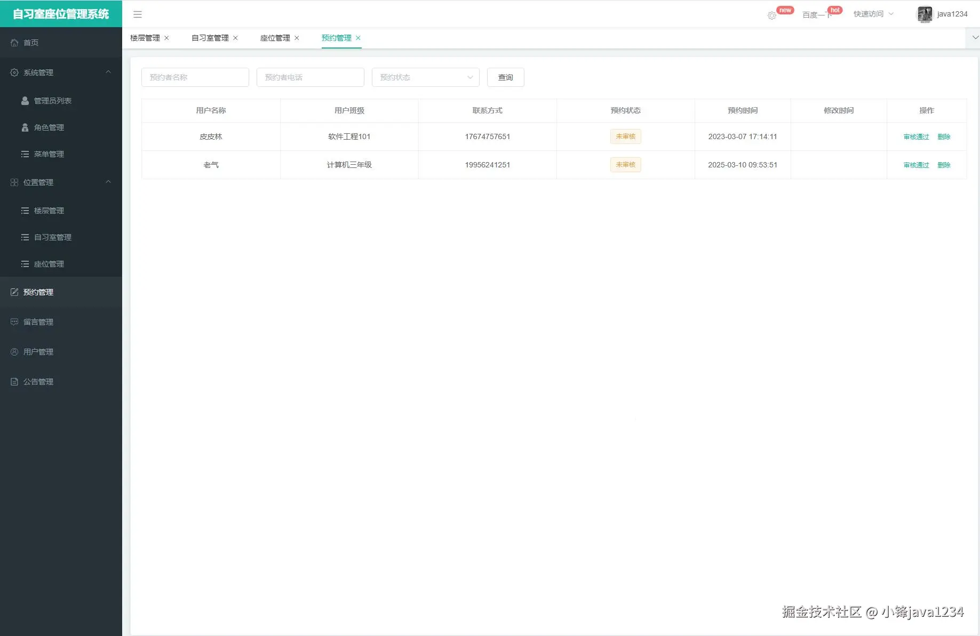
Task: Click the phone number 17674757651
Action: [487, 136]
